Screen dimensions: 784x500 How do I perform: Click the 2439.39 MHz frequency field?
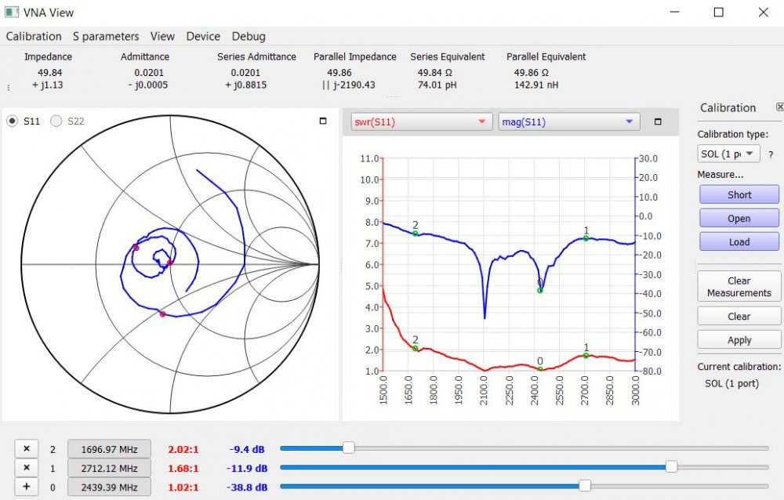109,487
